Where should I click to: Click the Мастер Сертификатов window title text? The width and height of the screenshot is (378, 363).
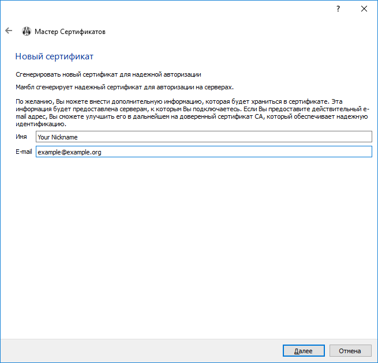(x=70, y=32)
